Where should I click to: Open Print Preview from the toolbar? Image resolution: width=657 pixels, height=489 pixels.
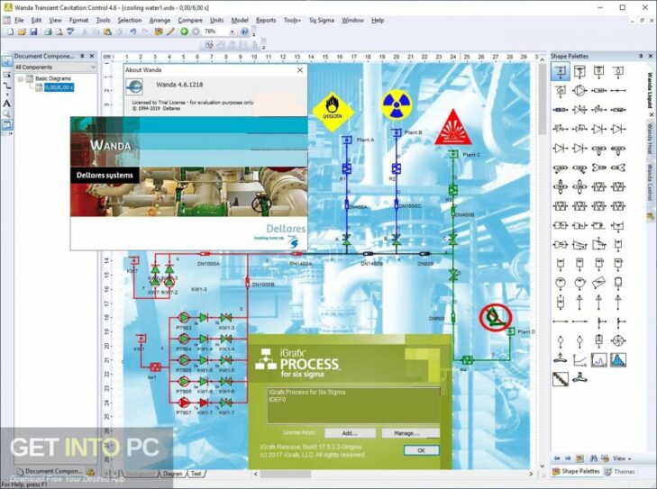59,32
